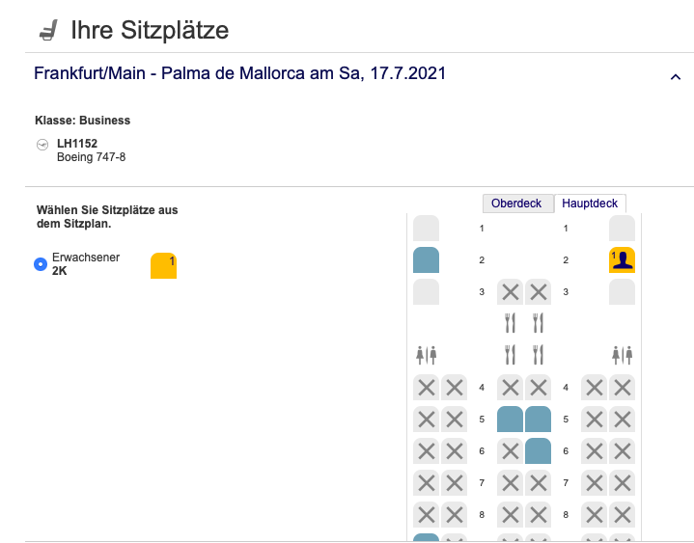Collapse the Frankfurt/Main - Palma de Mallorca section
The image size is (694, 543).
(x=675, y=76)
